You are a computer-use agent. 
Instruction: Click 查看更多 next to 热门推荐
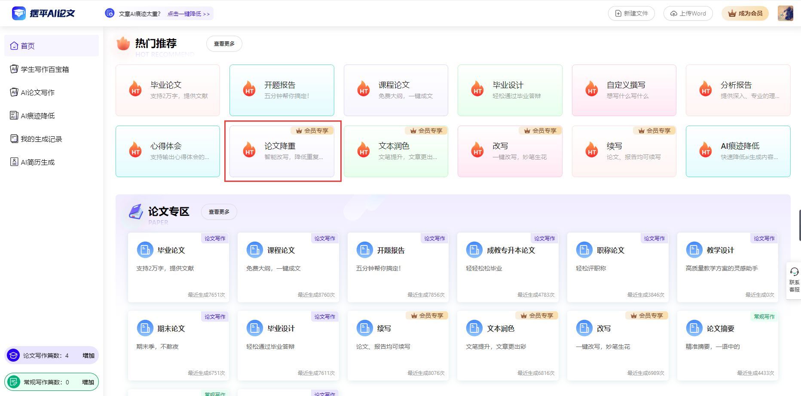pos(224,43)
